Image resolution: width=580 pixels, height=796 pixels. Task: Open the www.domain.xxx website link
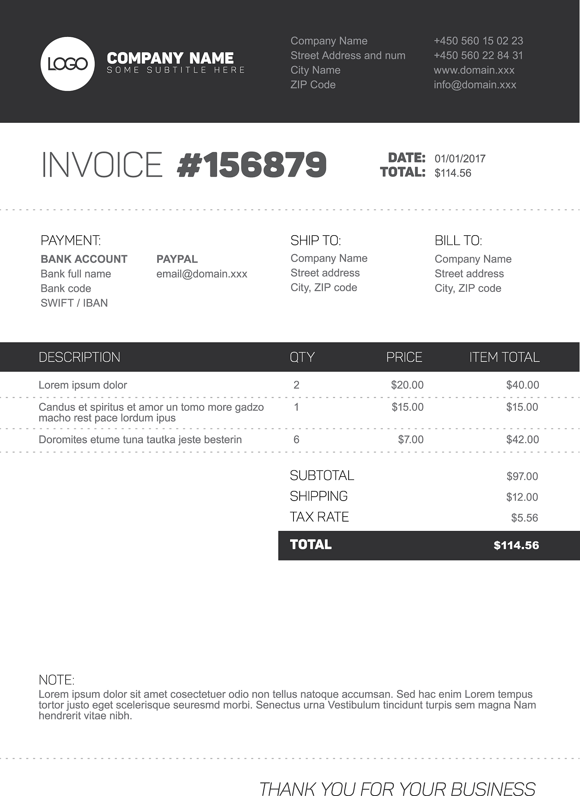click(x=474, y=70)
